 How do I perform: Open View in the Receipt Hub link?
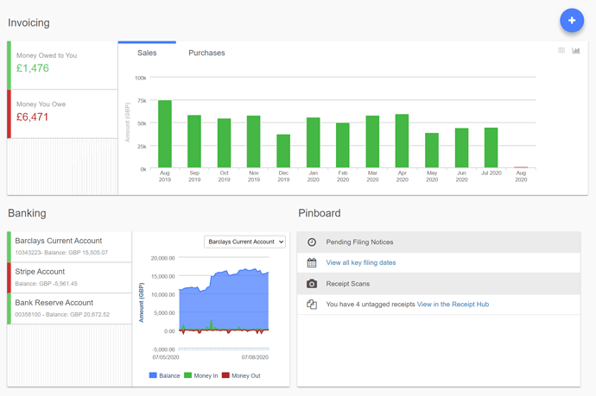[x=453, y=305]
